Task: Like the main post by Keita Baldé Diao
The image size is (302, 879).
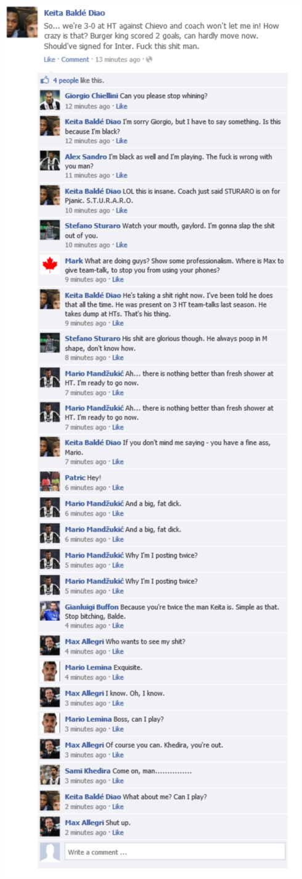Action: (49, 60)
